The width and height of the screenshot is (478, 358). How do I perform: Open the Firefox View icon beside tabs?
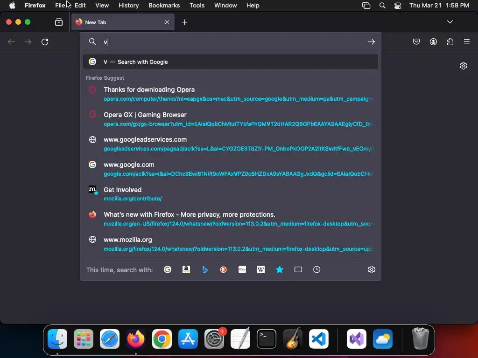pyautogui.click(x=58, y=22)
